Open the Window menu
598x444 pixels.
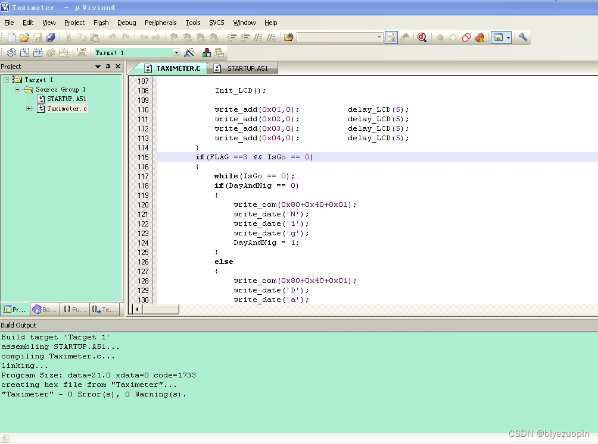[244, 23]
